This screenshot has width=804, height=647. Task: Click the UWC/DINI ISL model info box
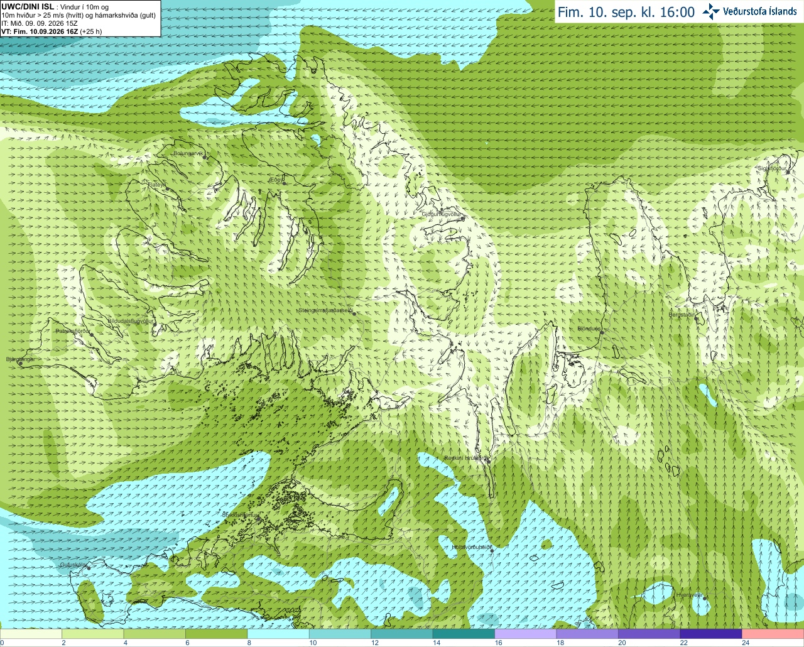[80, 18]
